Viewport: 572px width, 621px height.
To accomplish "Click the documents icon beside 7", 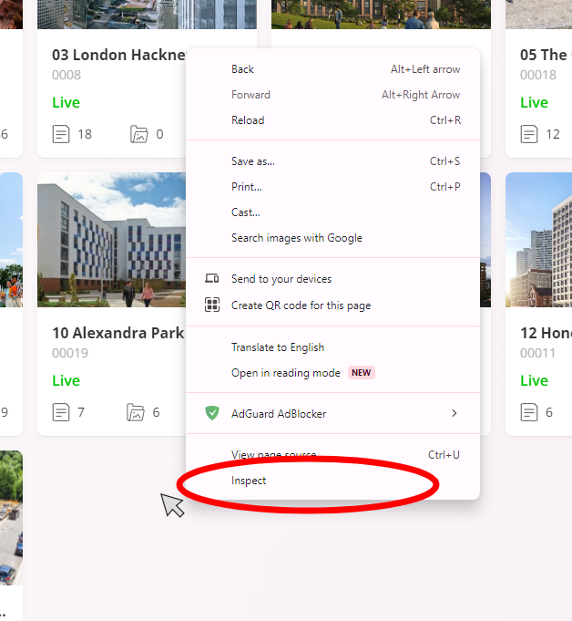I will [x=61, y=412].
